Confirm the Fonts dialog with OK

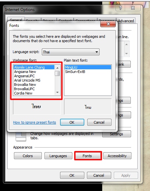tap(72, 122)
